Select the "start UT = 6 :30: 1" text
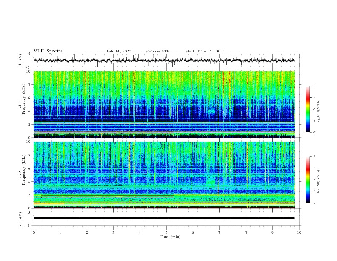This screenshot has width=337, height=261. (x=206, y=51)
